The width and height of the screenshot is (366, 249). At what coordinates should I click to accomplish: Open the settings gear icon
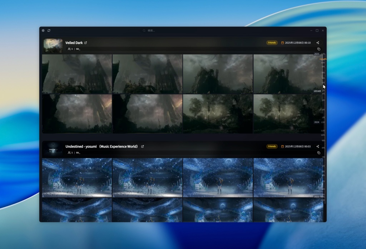click(x=43, y=31)
